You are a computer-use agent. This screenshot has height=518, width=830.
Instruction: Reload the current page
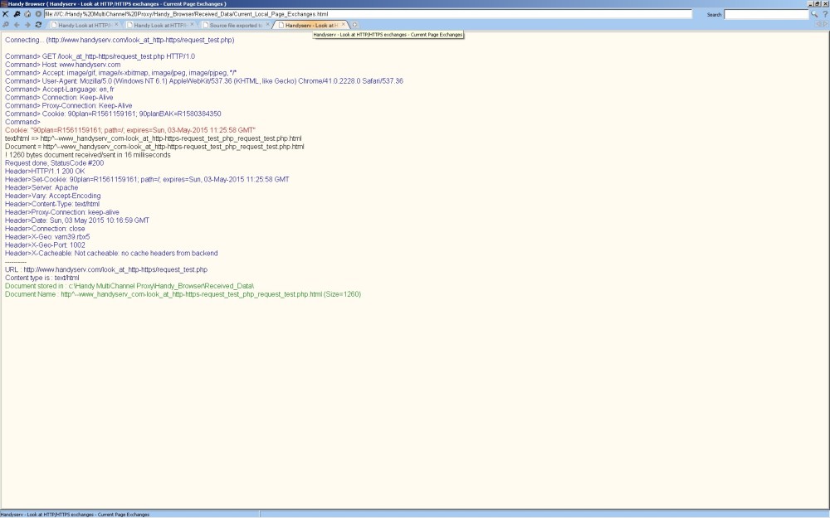click(x=38, y=25)
